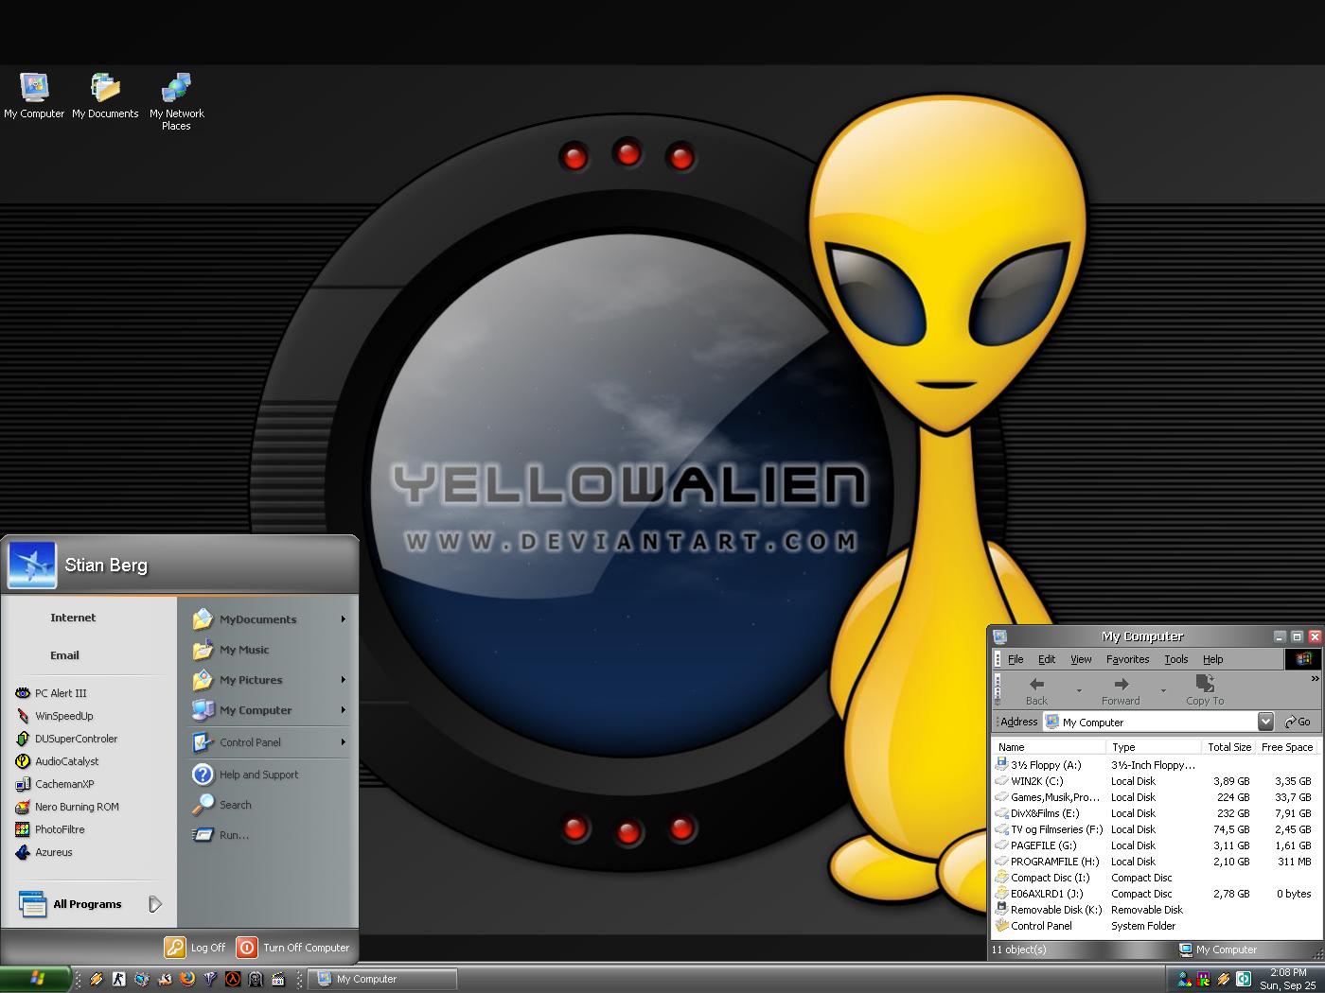Launch Counter-Strike from quick launch bar

119,979
